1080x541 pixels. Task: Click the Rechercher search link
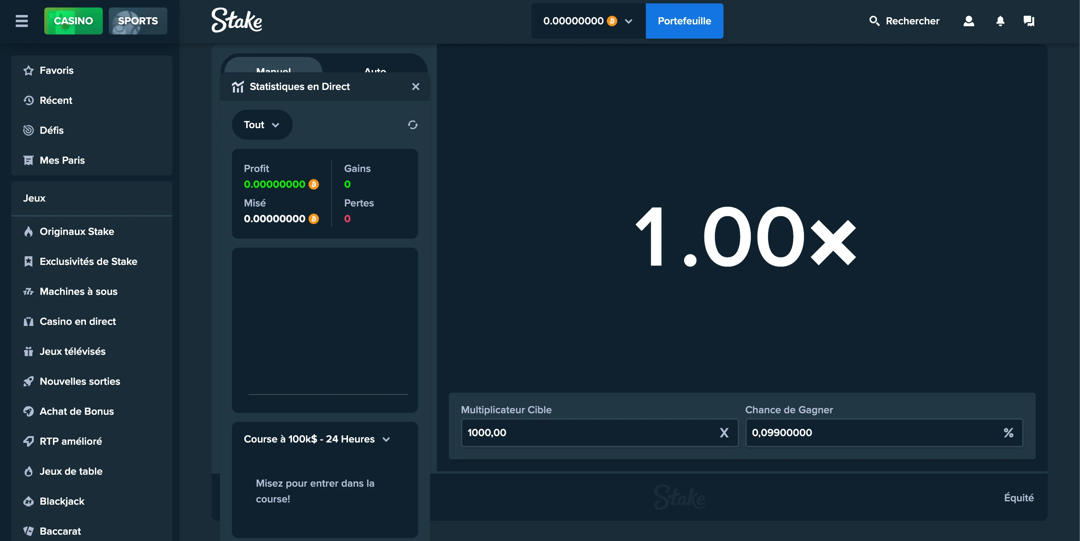904,21
